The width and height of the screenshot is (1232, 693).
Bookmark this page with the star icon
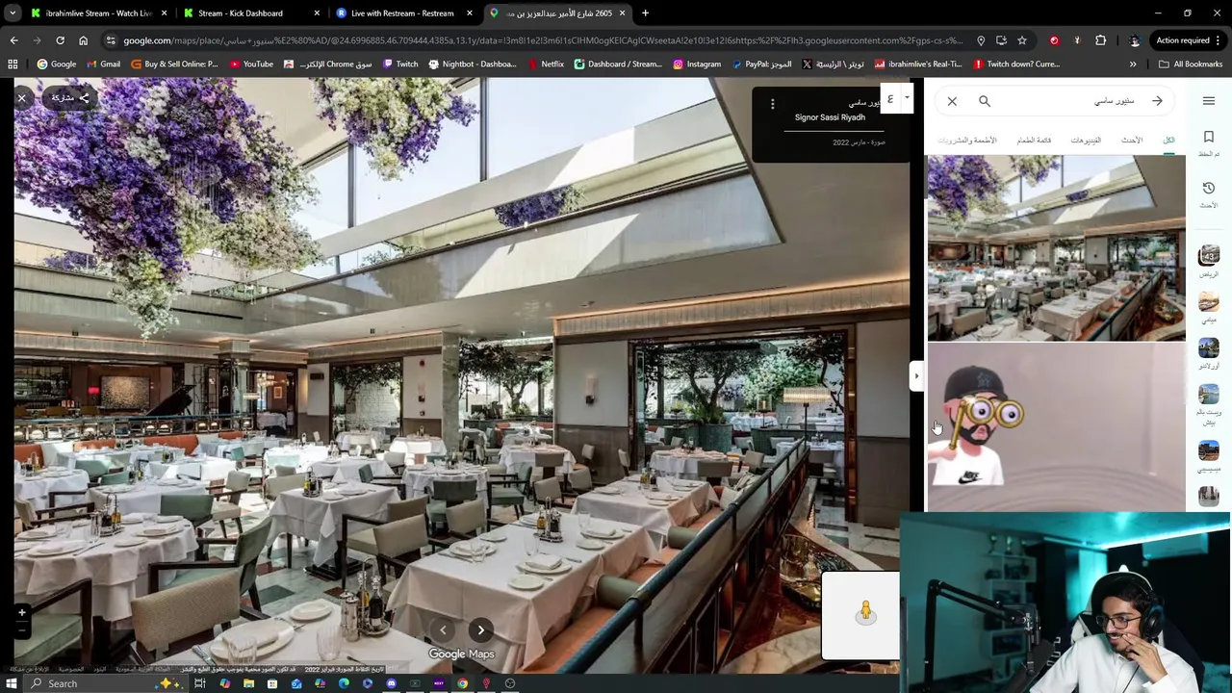point(1022,40)
